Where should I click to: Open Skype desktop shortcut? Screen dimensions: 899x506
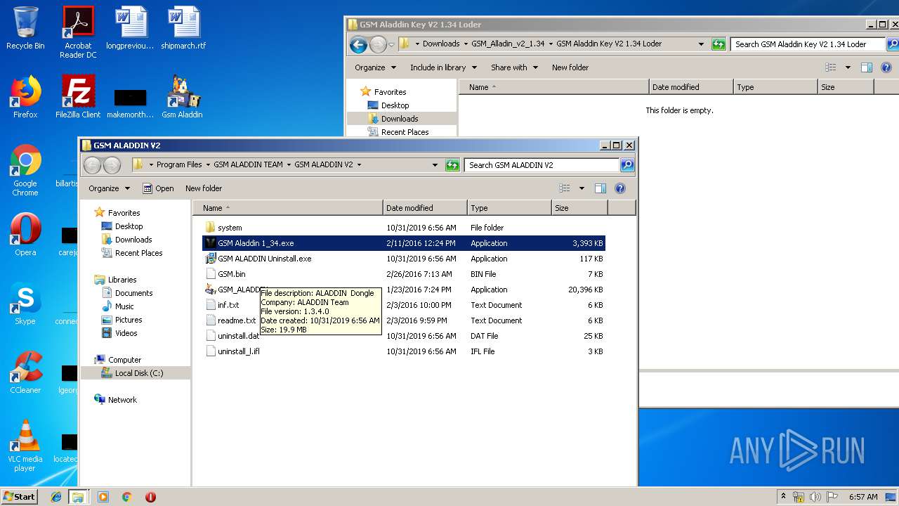click(x=25, y=304)
